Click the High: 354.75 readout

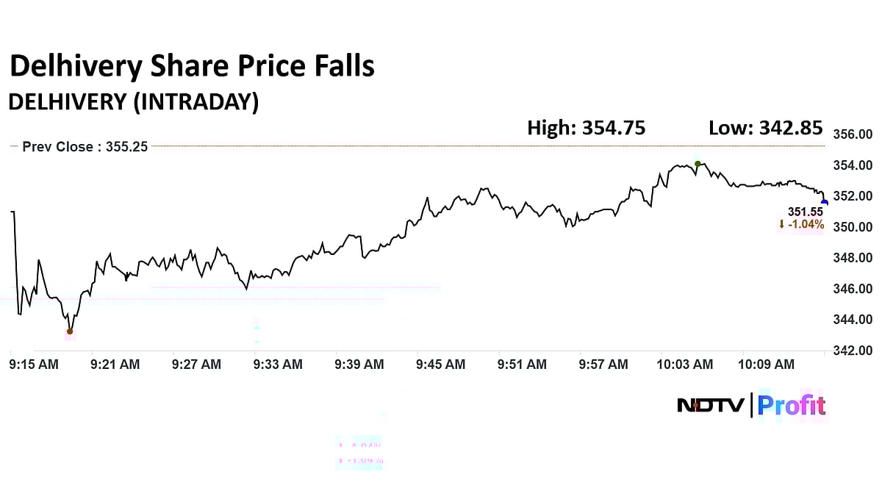click(587, 128)
